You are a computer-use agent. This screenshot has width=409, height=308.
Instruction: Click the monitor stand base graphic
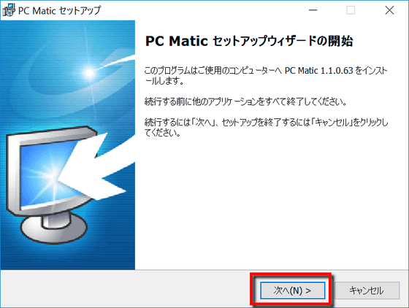tap(54, 229)
